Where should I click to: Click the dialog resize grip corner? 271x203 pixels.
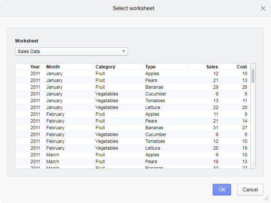tap(266, 198)
